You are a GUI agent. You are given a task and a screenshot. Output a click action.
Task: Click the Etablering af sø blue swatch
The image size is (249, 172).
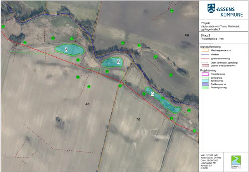[x=205, y=84]
